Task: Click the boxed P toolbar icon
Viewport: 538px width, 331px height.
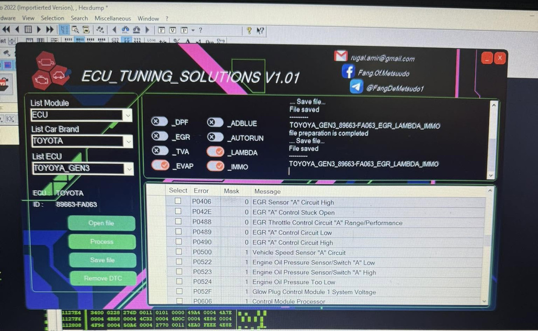Action: coord(184,30)
